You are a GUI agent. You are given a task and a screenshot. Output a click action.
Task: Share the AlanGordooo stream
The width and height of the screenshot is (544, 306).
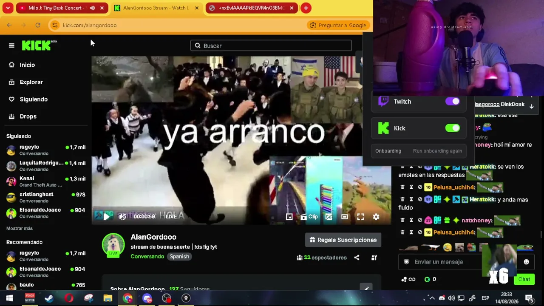(x=357, y=258)
